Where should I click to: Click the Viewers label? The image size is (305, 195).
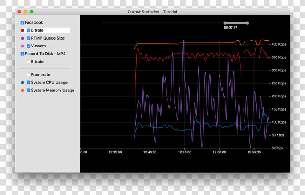point(38,46)
